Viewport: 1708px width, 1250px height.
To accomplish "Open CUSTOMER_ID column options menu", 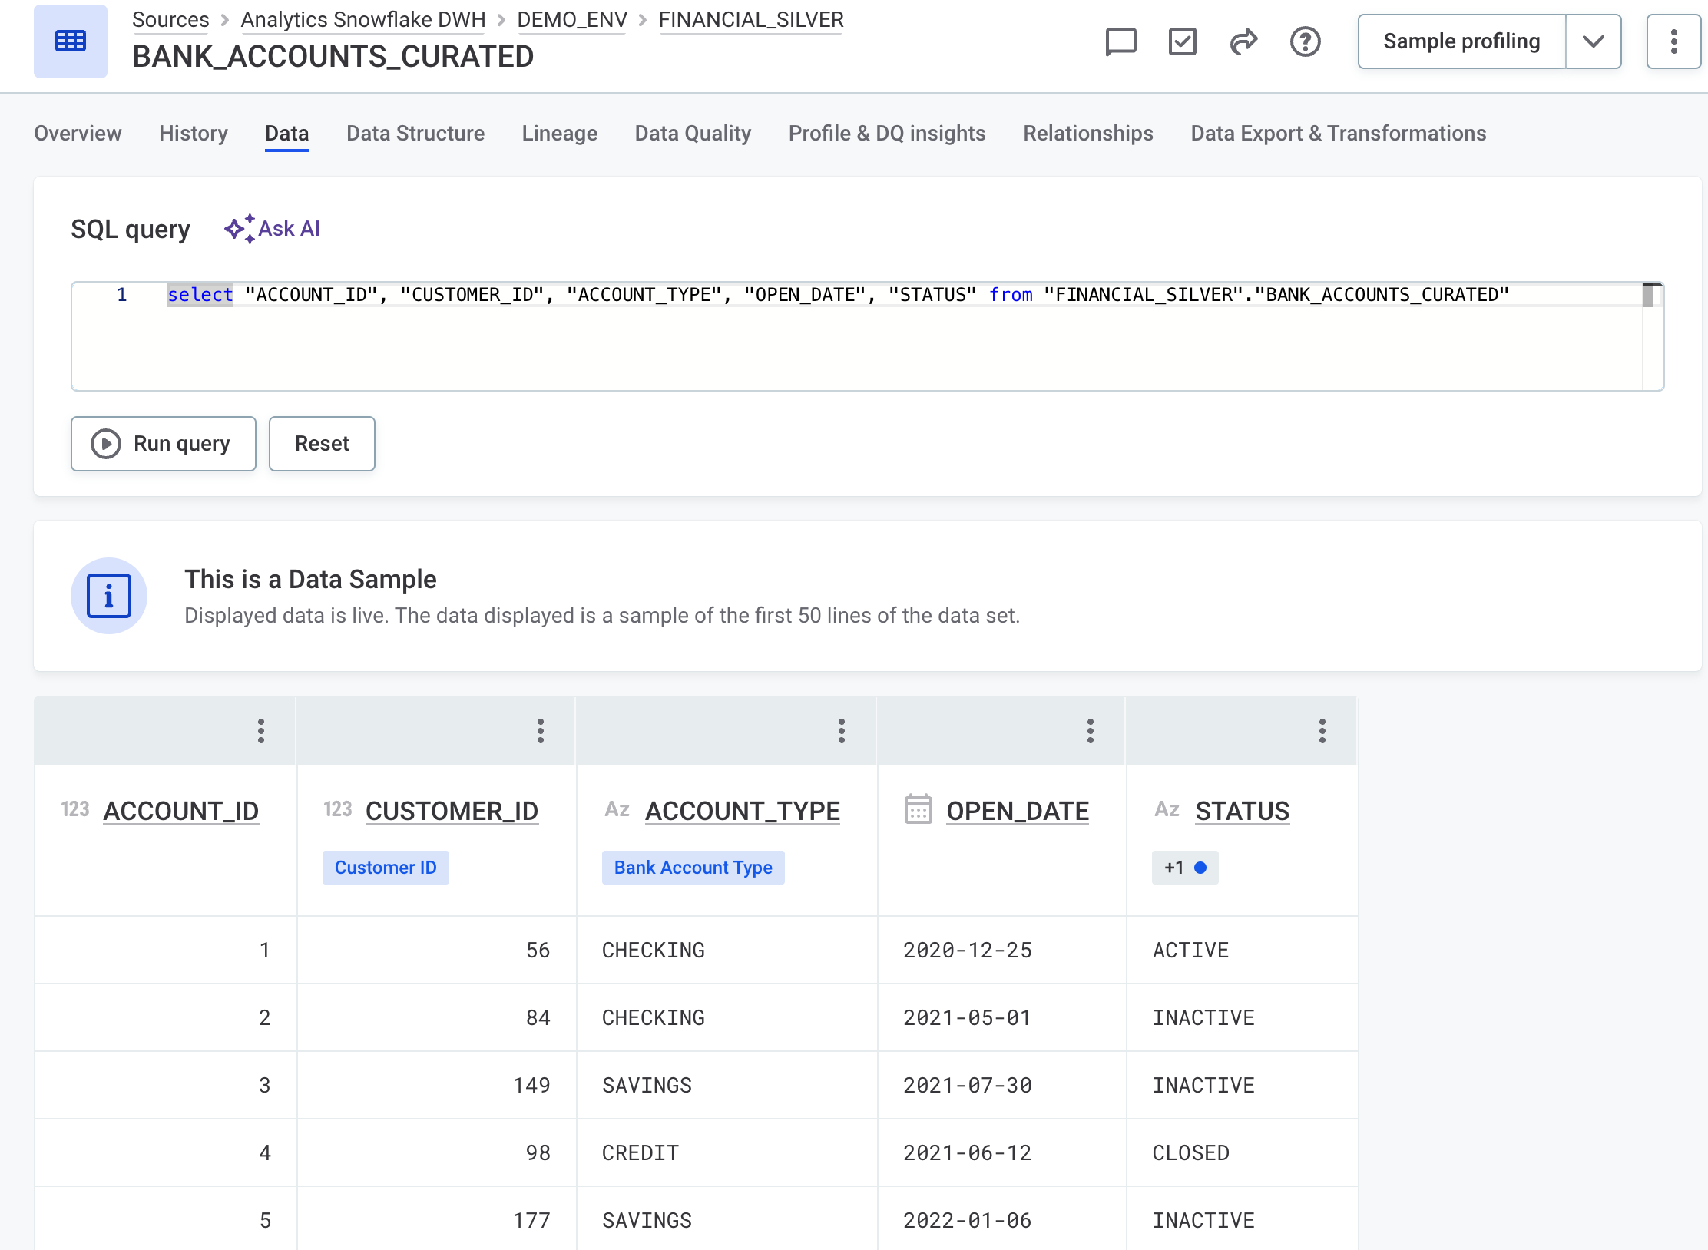I will coord(541,731).
